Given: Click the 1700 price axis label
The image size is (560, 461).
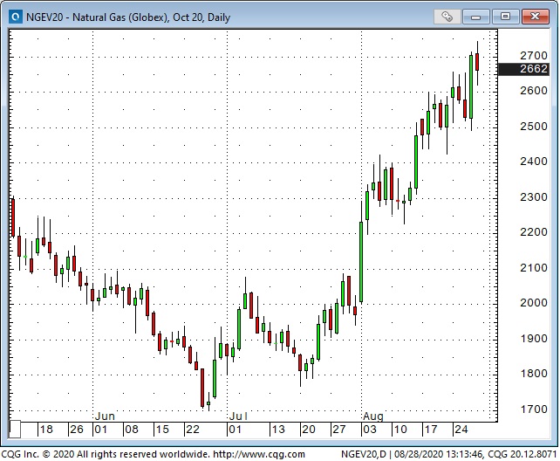Looking at the screenshot, I should coord(534,409).
